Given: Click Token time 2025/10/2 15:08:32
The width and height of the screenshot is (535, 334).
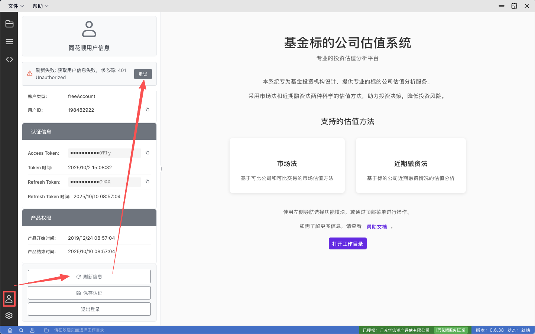Looking at the screenshot, I should pos(90,168).
